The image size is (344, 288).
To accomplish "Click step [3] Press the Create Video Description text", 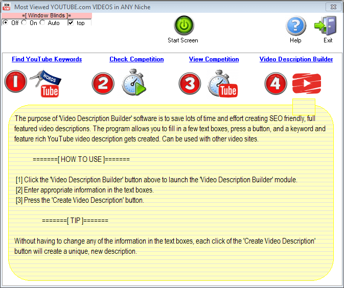I will click(80, 200).
